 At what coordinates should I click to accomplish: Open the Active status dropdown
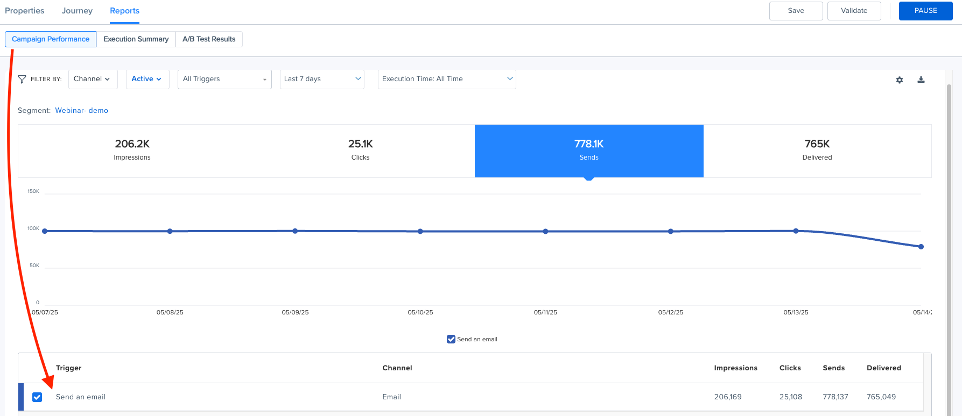(x=147, y=79)
